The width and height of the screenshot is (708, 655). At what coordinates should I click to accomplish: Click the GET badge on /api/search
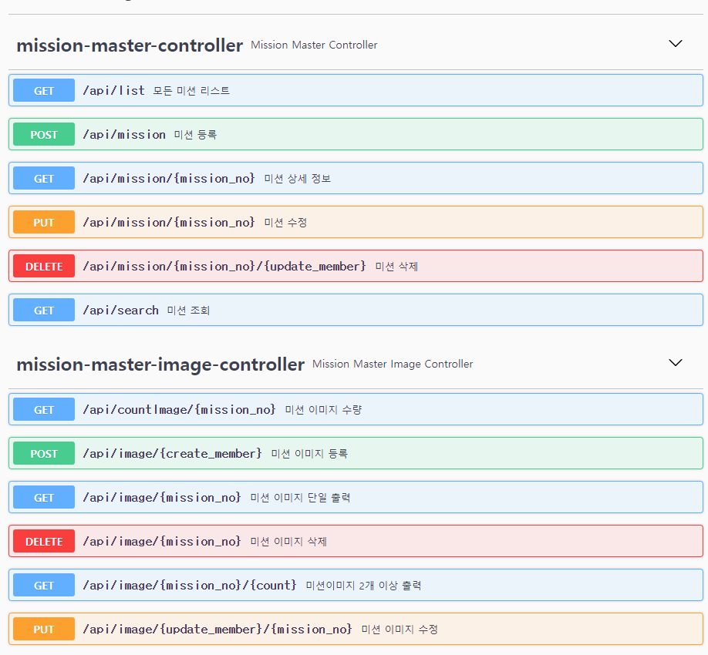(43, 310)
